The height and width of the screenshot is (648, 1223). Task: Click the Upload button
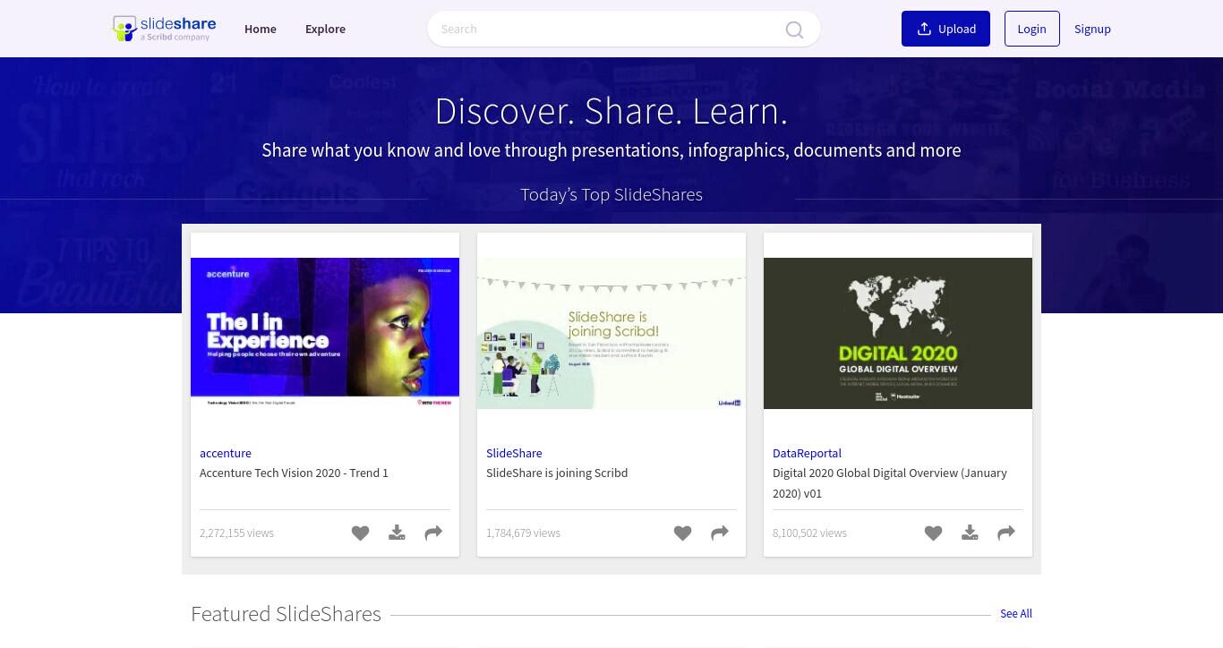pos(945,29)
